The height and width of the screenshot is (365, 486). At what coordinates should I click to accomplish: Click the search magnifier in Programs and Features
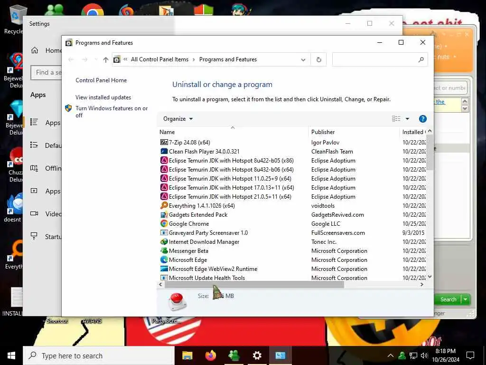tap(421, 59)
